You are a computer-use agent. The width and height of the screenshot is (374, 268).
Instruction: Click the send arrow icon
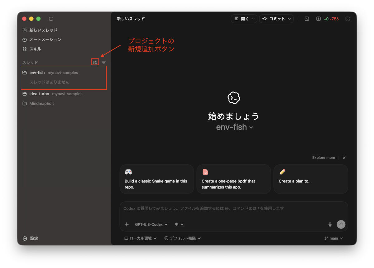click(341, 224)
